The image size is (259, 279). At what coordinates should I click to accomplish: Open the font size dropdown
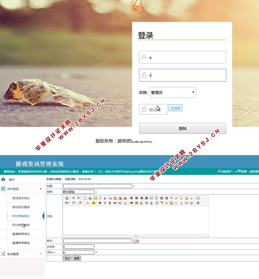click(x=80, y=203)
